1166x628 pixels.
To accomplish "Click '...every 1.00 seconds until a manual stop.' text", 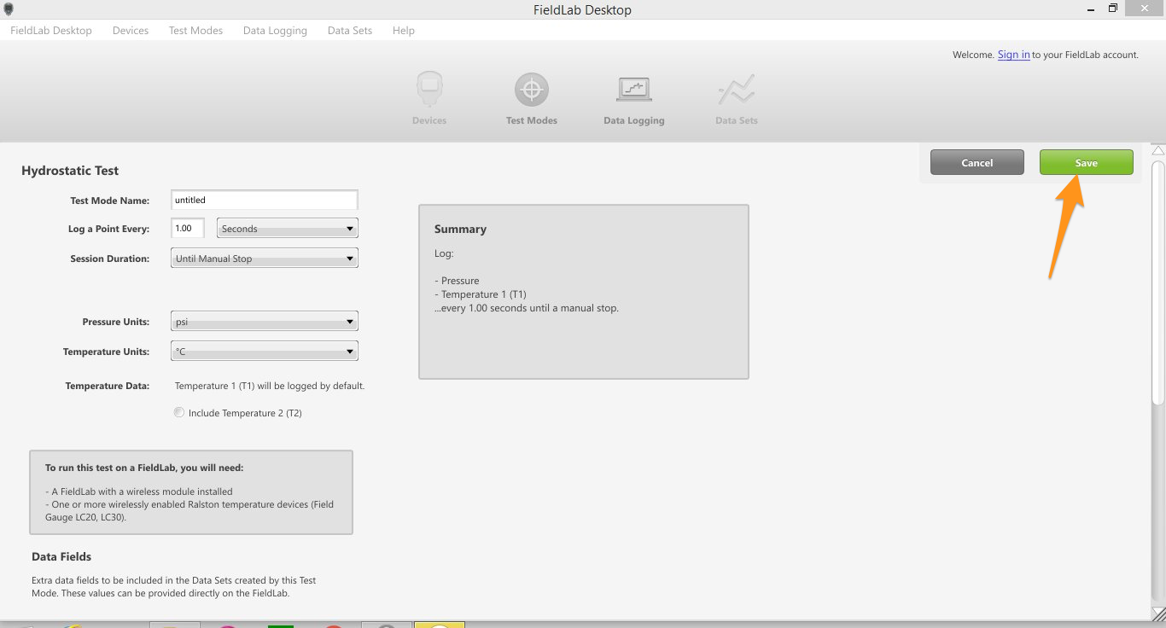I will (527, 308).
